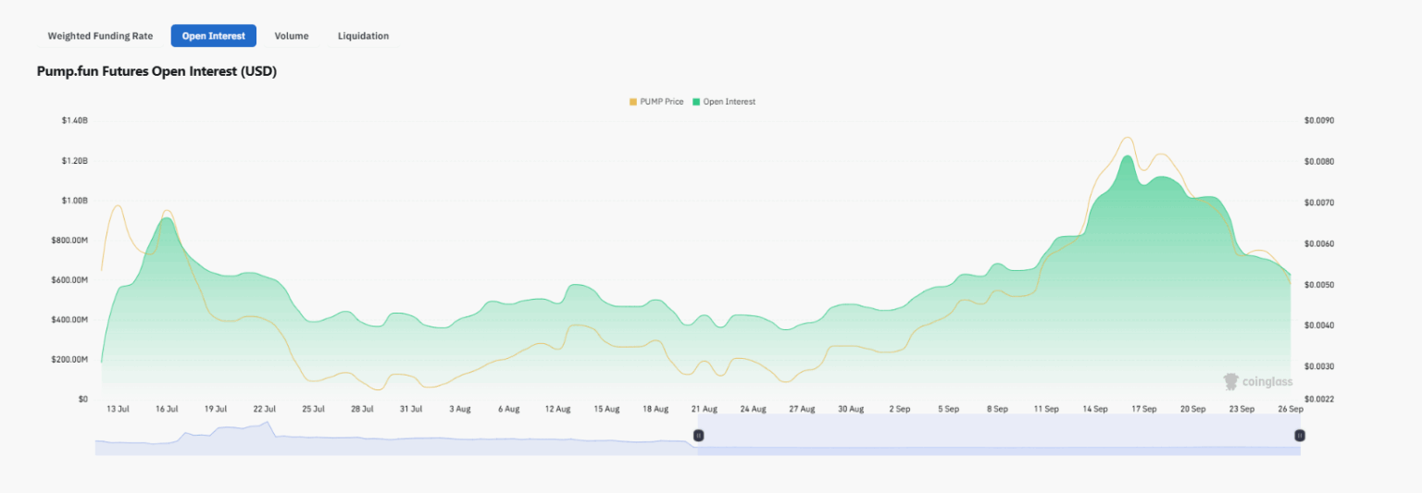Click the 12 Aug date label
Image resolution: width=1422 pixels, height=493 pixels.
557,409
